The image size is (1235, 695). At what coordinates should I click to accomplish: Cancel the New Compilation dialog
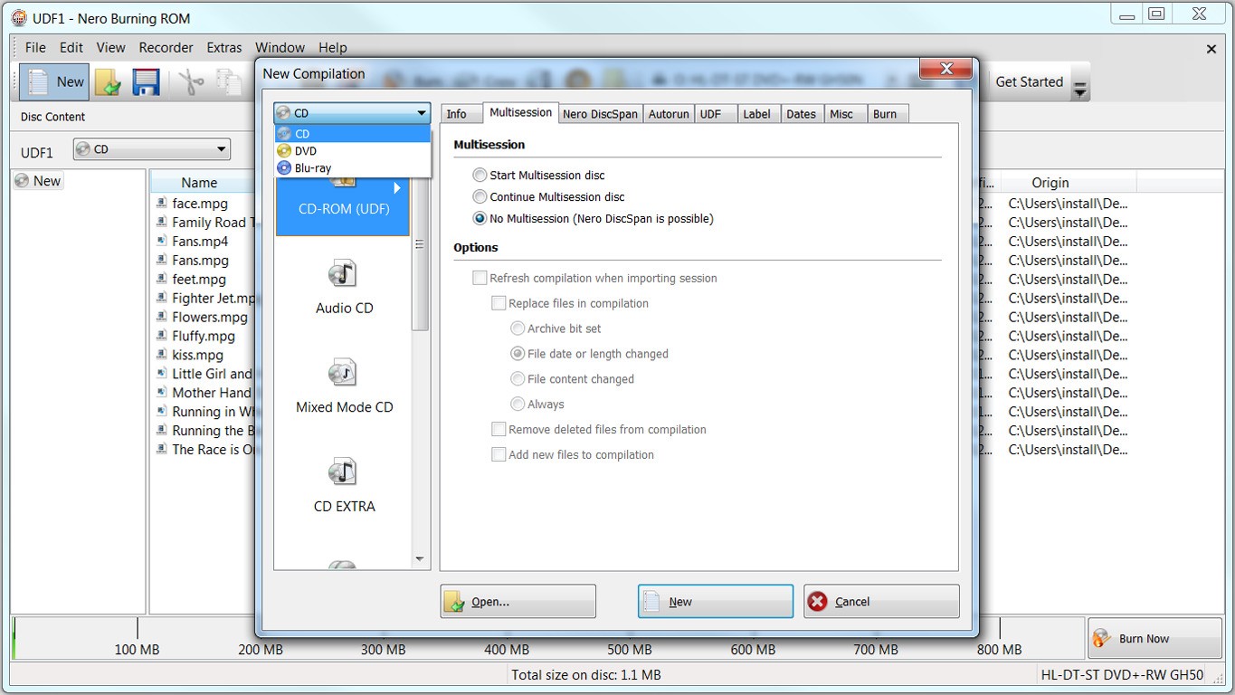879,601
